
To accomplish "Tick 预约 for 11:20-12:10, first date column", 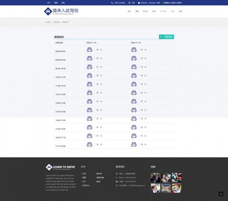I will coord(95,84).
